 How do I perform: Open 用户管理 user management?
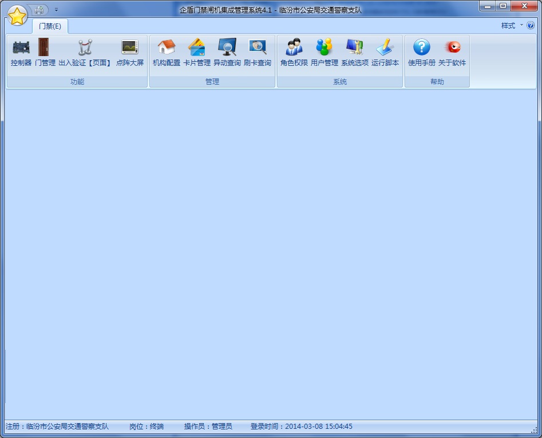point(325,53)
